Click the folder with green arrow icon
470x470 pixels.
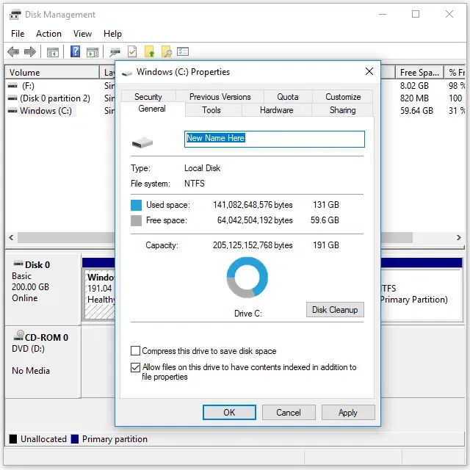(x=149, y=51)
